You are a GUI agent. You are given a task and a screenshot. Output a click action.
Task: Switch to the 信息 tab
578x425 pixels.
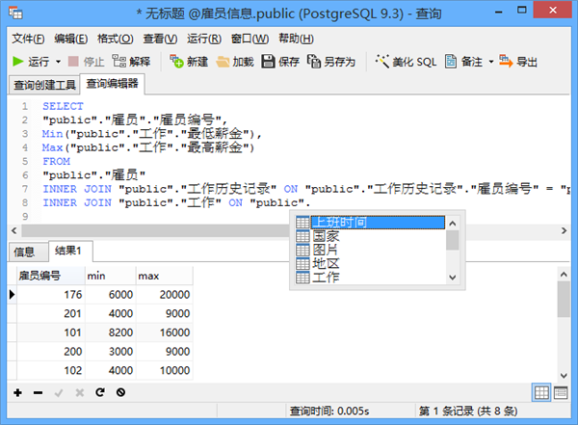[24, 252]
